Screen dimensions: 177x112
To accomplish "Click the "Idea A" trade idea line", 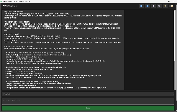I will (x=34, y=53).
